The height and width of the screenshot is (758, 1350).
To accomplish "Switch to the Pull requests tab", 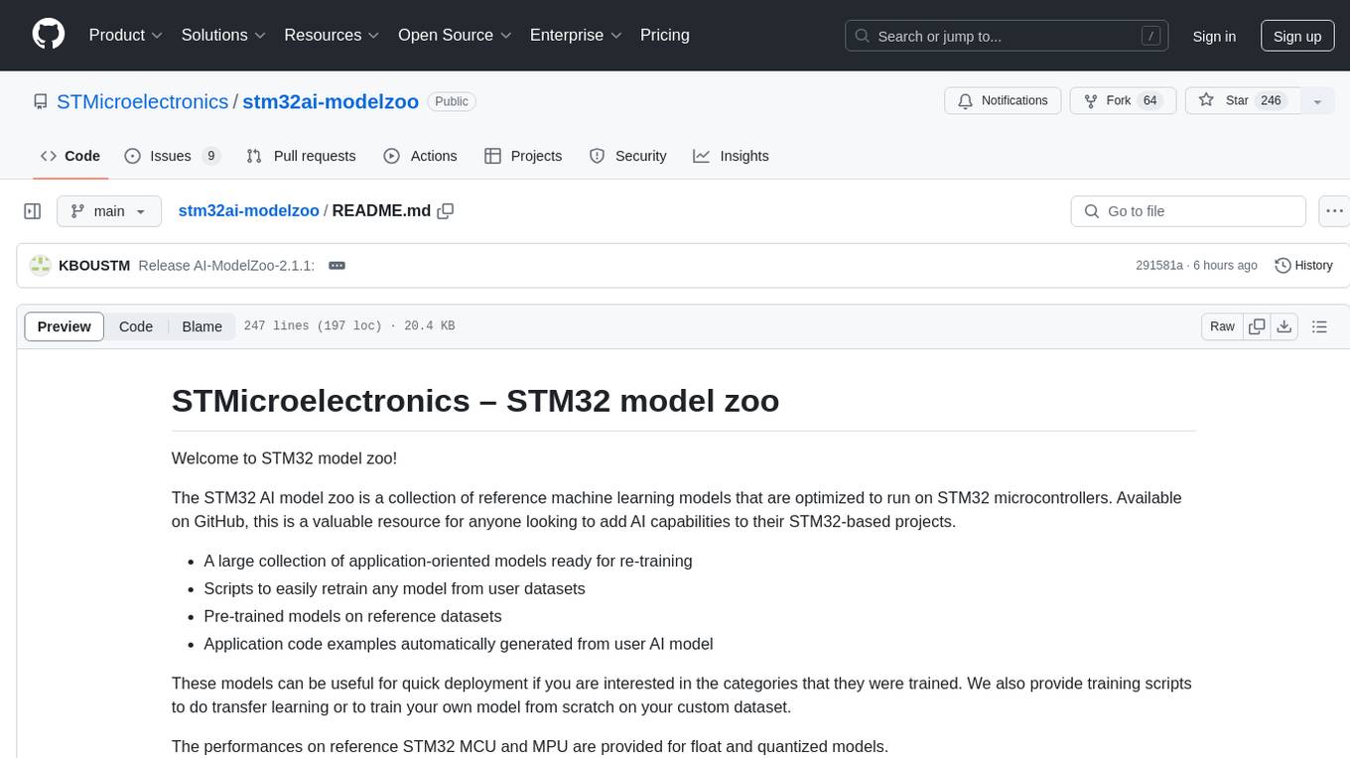I will (301, 156).
